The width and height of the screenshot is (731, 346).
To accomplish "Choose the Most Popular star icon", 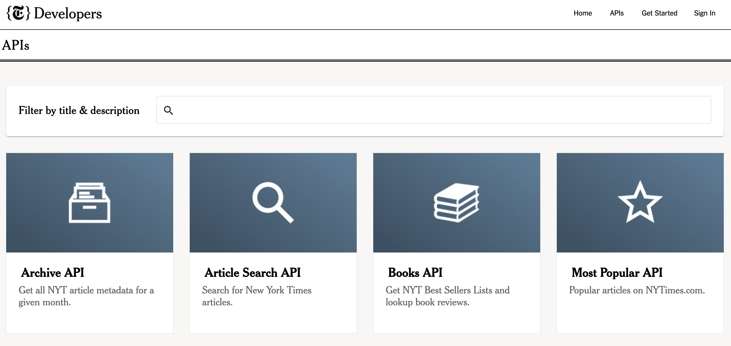I will [640, 202].
